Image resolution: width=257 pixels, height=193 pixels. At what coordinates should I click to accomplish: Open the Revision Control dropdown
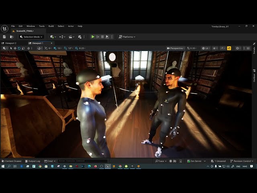click(242, 161)
